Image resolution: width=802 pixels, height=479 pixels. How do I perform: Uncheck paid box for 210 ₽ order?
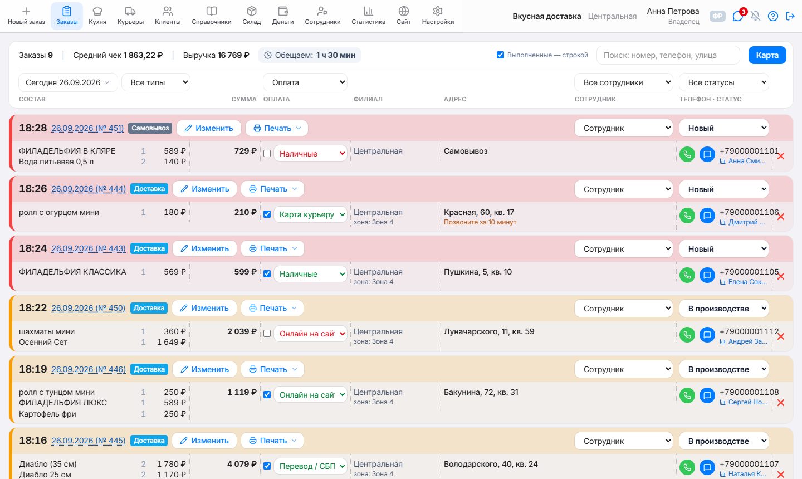tap(267, 214)
